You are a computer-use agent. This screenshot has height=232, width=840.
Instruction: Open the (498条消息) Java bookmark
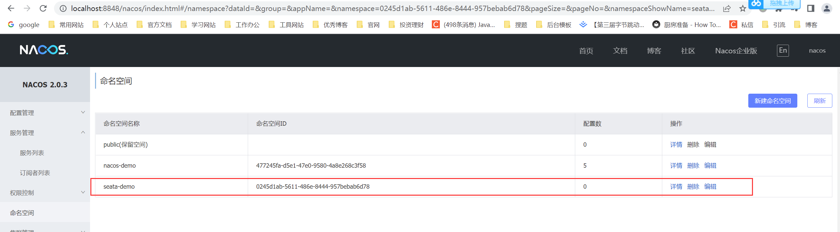tap(464, 25)
